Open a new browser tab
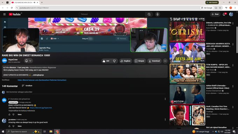Viewport: 238px width, 134px height. coord(42,2)
